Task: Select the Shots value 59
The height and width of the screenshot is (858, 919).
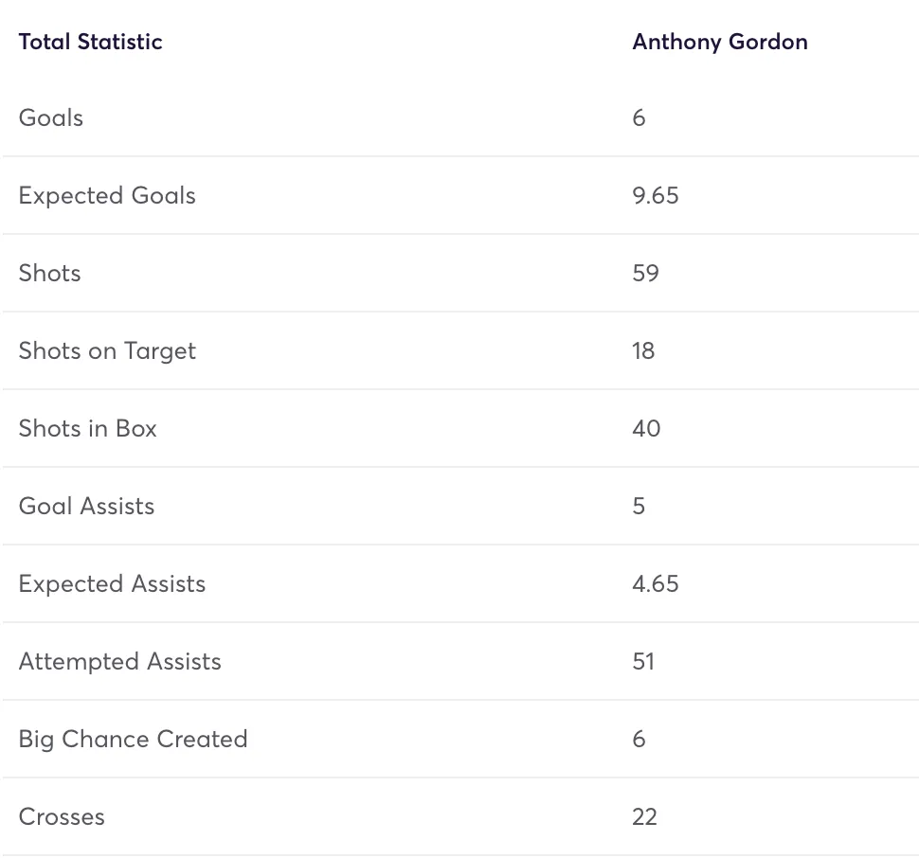Action: pos(645,274)
